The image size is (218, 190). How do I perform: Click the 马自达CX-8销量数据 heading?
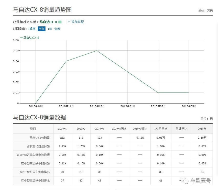[x=39, y=117]
